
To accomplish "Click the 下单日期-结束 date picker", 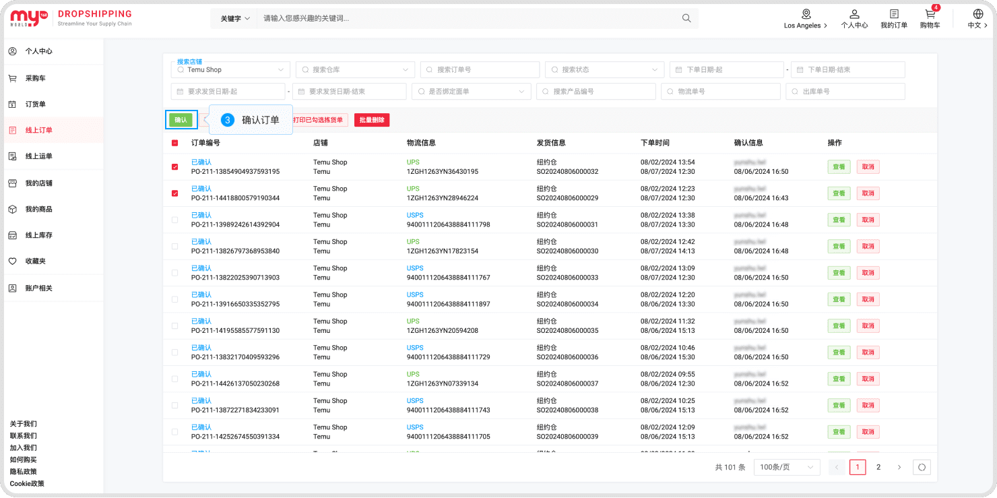I will coord(847,70).
